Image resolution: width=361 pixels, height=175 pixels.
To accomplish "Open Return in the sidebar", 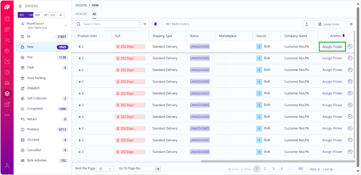I will [x=43, y=119].
